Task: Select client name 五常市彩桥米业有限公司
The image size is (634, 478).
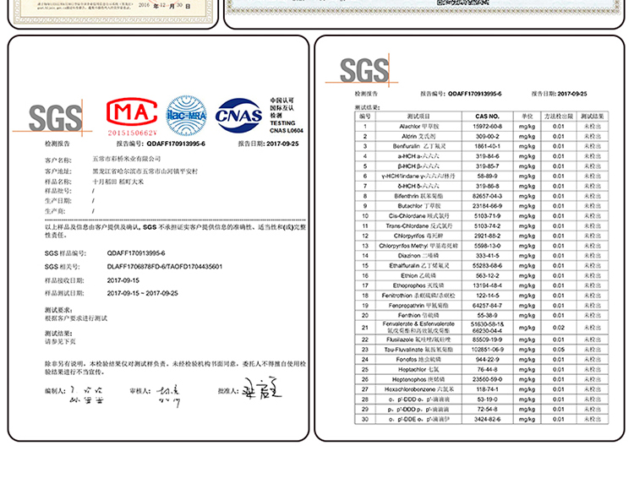Action: pyautogui.click(x=127, y=159)
